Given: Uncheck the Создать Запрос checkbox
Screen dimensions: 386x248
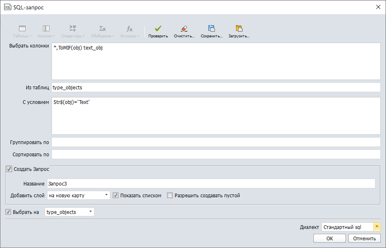Looking at the screenshot, I should coord(9,169).
